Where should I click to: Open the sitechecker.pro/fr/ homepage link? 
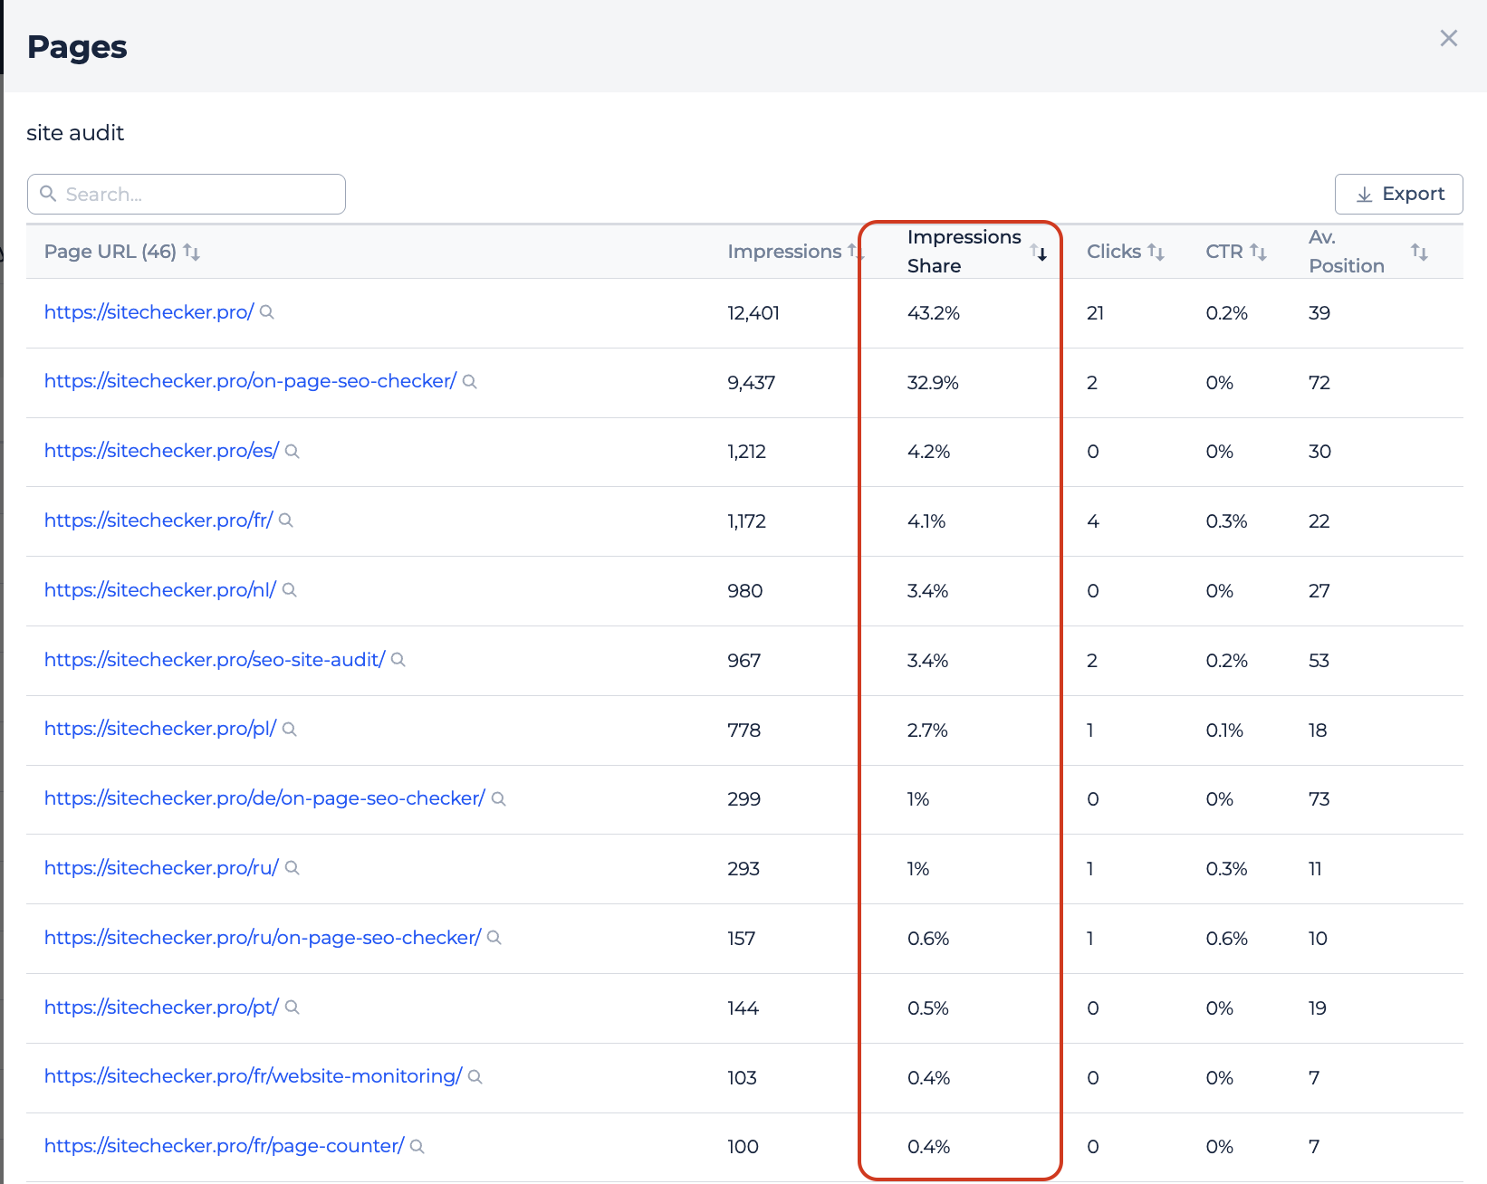158,520
